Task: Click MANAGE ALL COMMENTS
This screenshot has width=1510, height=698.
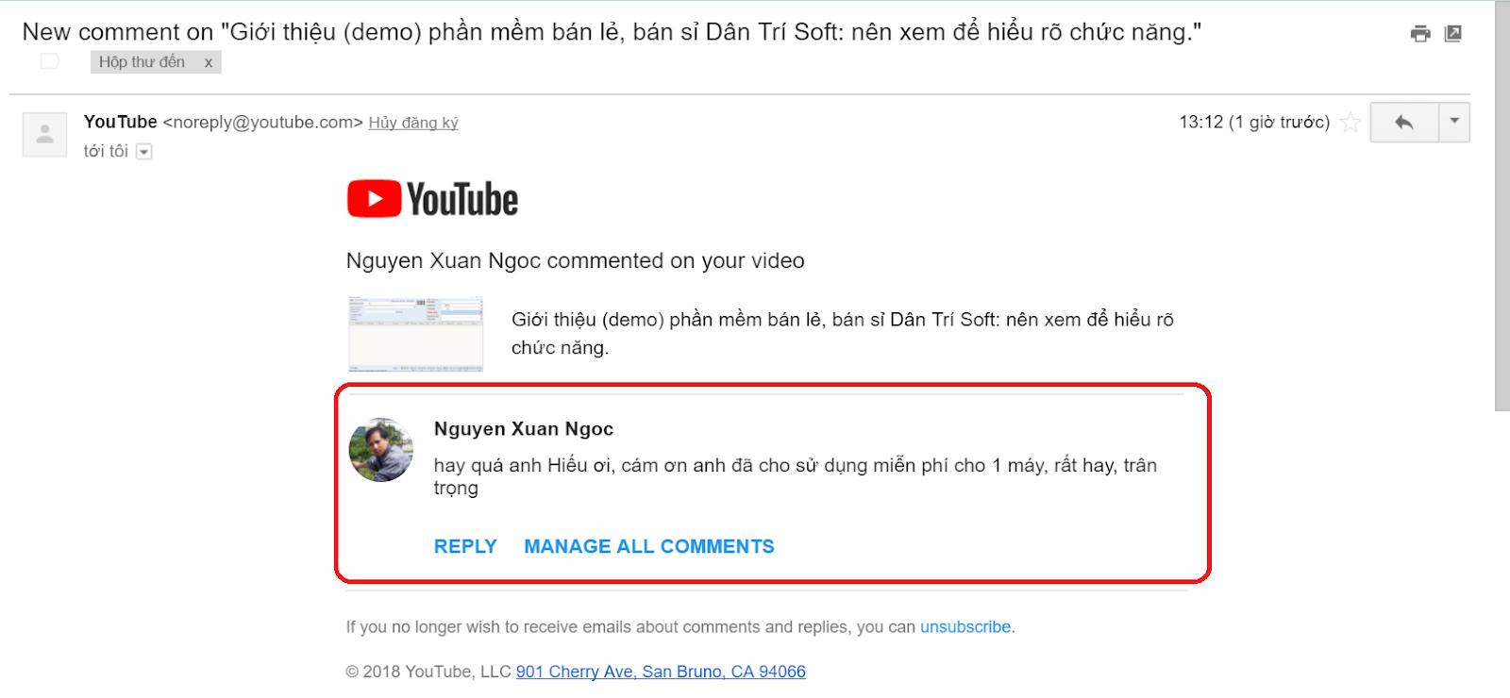Action: point(649,547)
